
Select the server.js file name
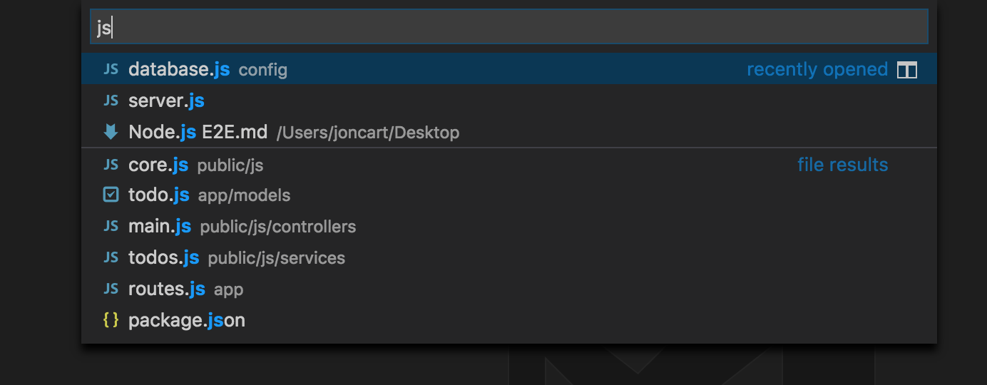(x=166, y=101)
